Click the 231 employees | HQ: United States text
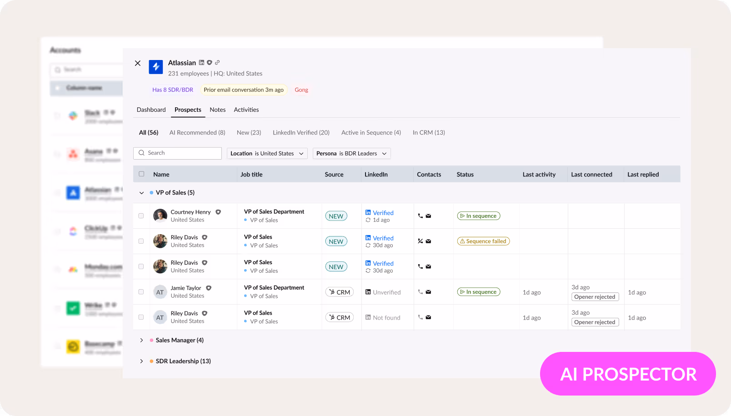The height and width of the screenshot is (416, 731). pyautogui.click(x=215, y=74)
